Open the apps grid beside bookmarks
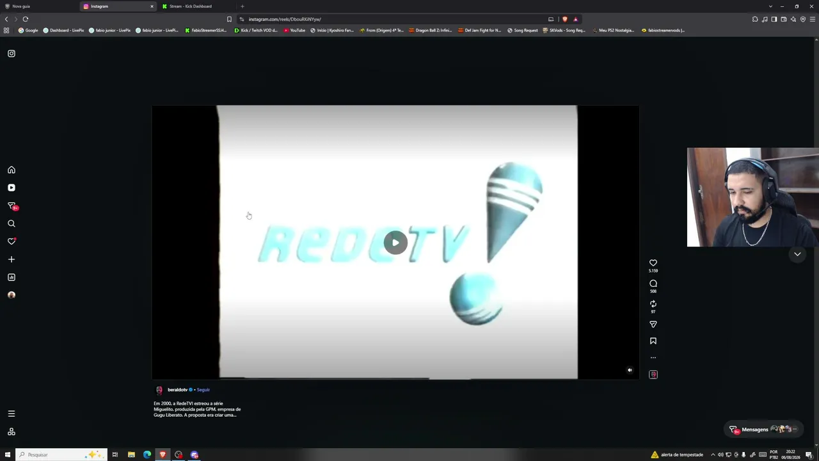 tap(6, 30)
